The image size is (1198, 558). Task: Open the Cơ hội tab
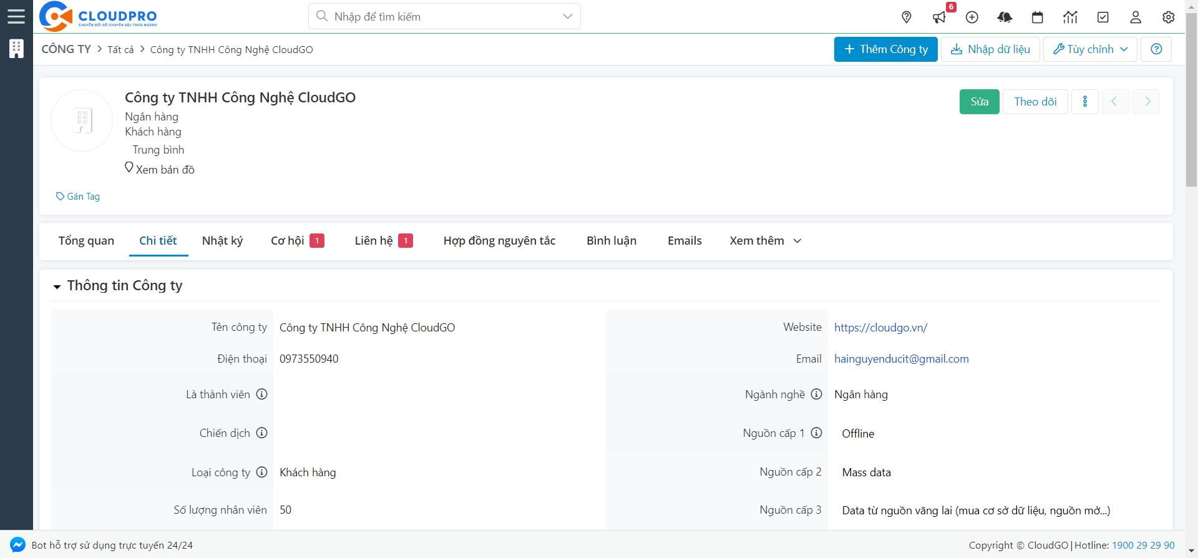(297, 241)
